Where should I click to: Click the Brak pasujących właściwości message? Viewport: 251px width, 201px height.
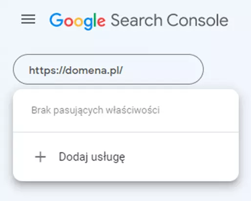click(x=95, y=110)
